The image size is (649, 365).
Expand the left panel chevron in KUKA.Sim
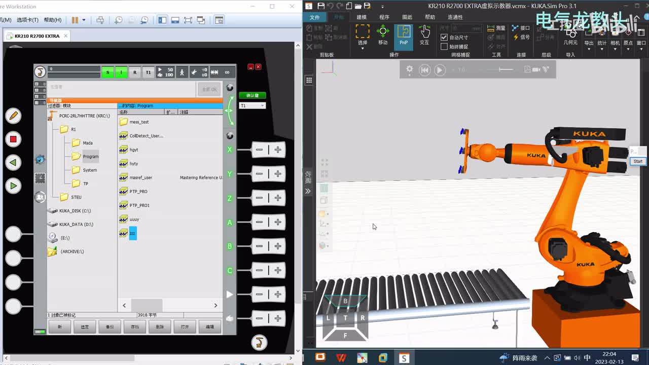pos(308,191)
